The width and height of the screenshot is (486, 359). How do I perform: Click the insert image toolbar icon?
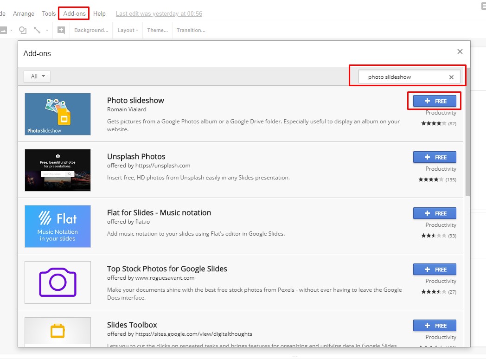click(x=3, y=31)
